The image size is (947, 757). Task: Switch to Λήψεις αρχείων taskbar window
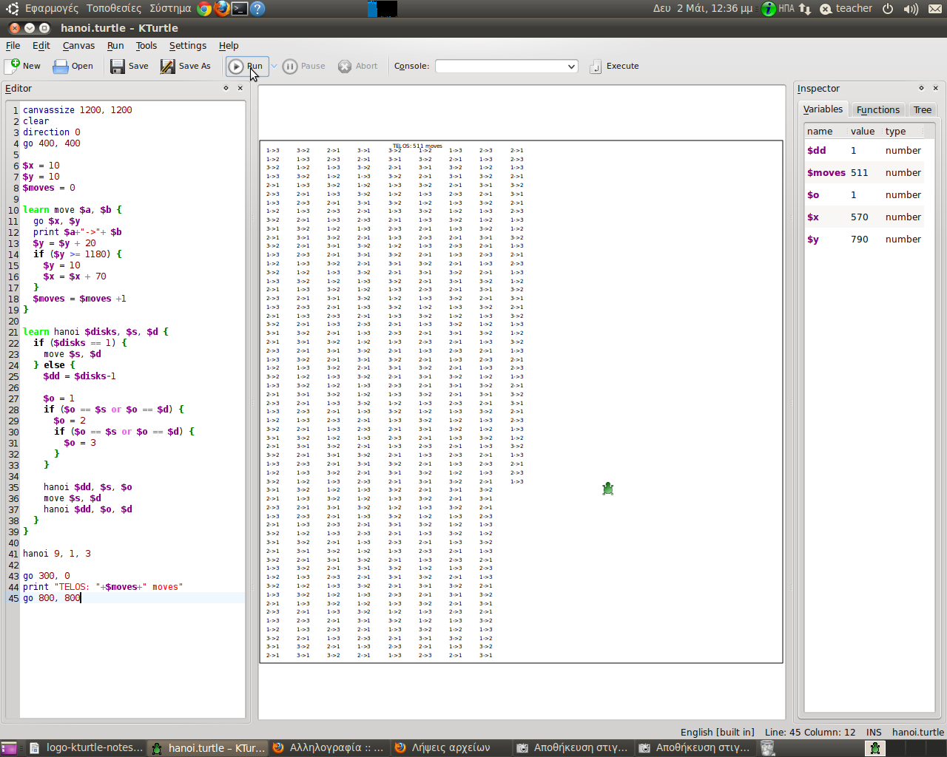451,747
